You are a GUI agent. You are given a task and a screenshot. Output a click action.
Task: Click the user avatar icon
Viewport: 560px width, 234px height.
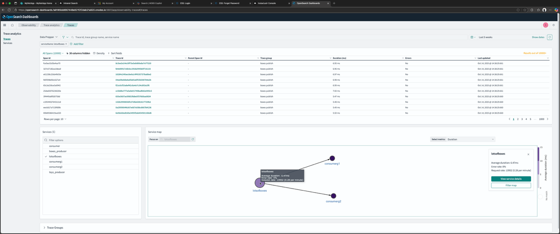click(x=545, y=25)
